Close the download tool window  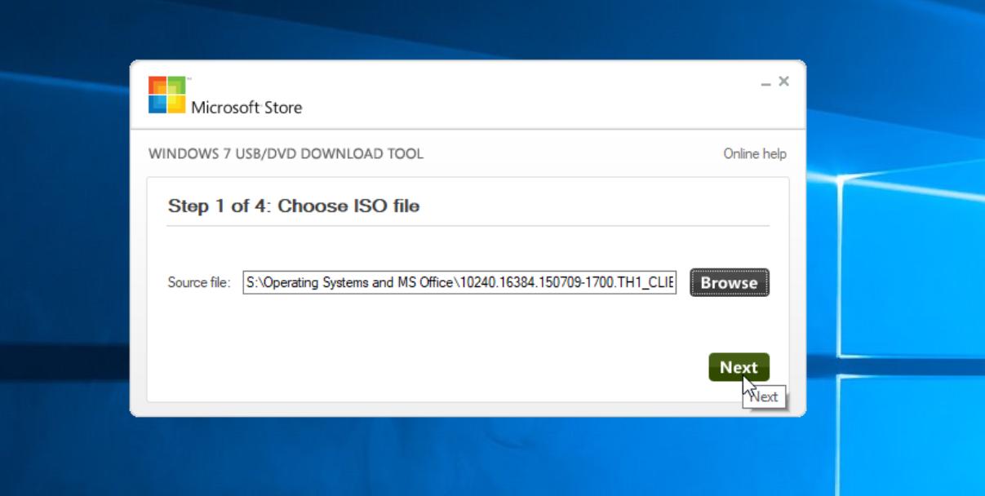783,81
